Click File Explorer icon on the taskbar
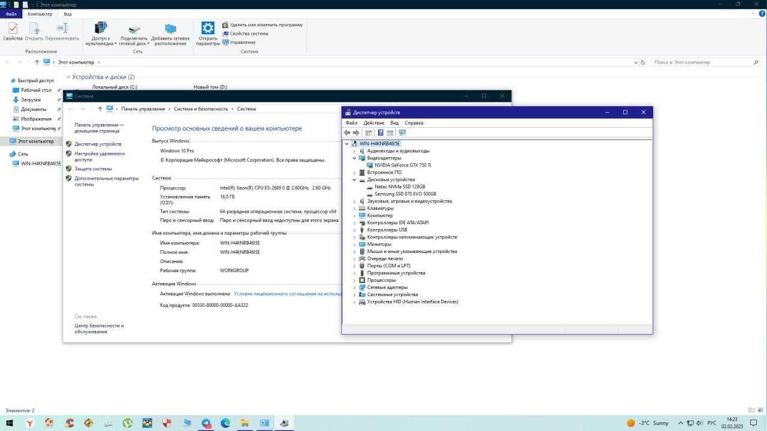767x431 pixels. (245, 423)
